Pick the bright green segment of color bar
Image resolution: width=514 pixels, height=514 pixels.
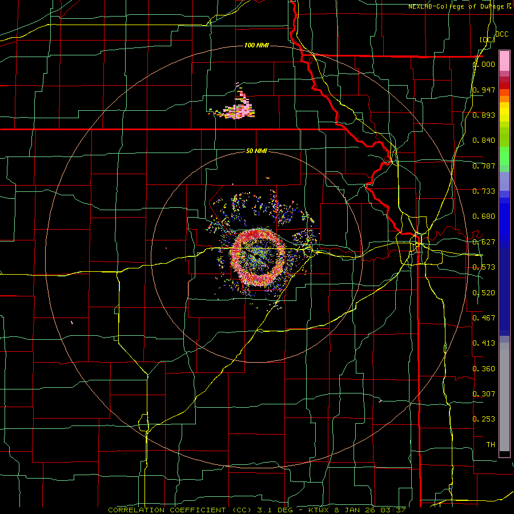tap(504, 156)
